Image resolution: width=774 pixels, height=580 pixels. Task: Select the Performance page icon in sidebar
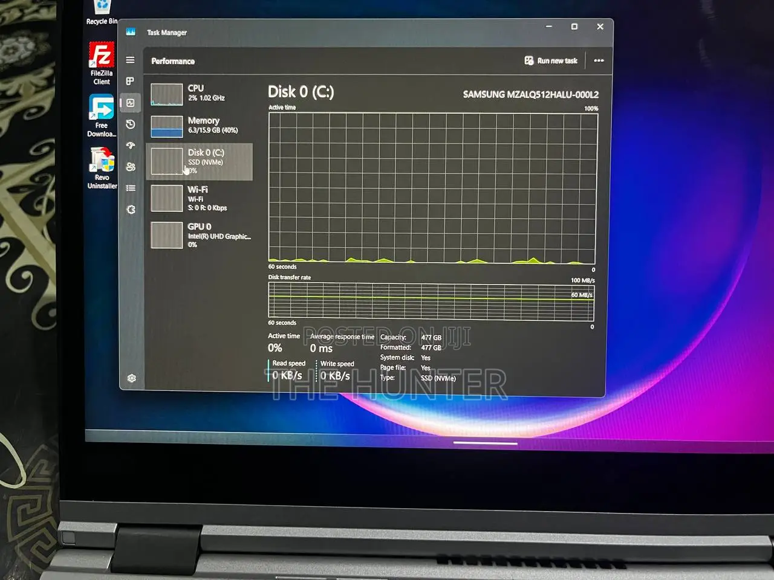(x=130, y=103)
